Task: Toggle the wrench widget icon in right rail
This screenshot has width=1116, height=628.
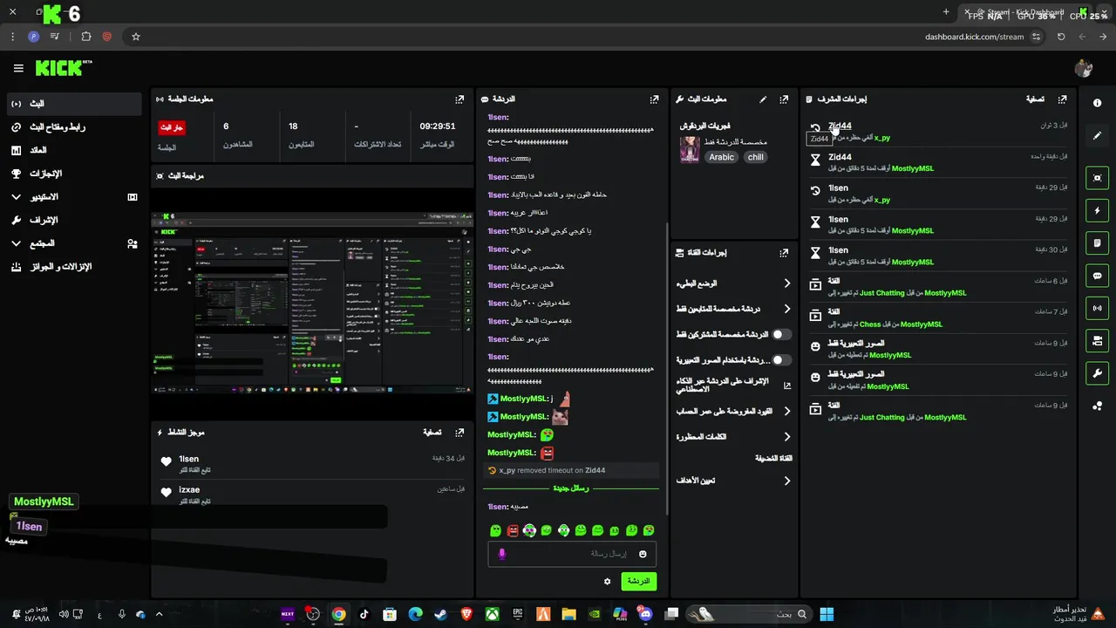Action: 1097,373
